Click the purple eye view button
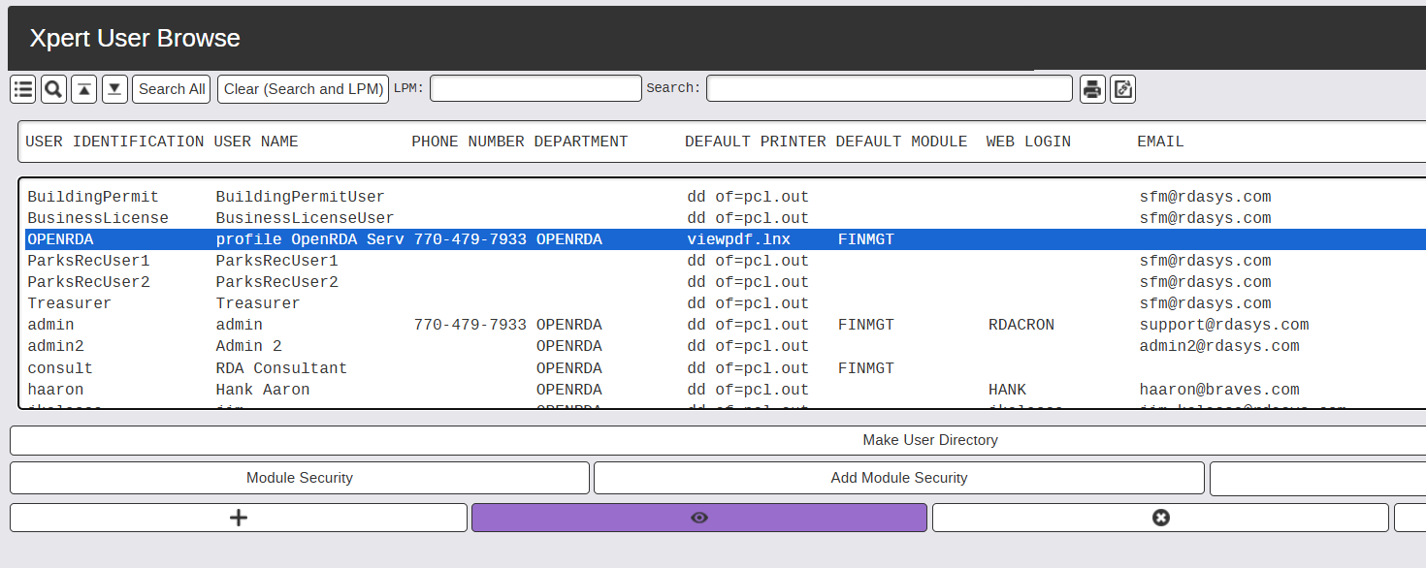Viewport: 1426px width, 568px height. click(x=699, y=518)
